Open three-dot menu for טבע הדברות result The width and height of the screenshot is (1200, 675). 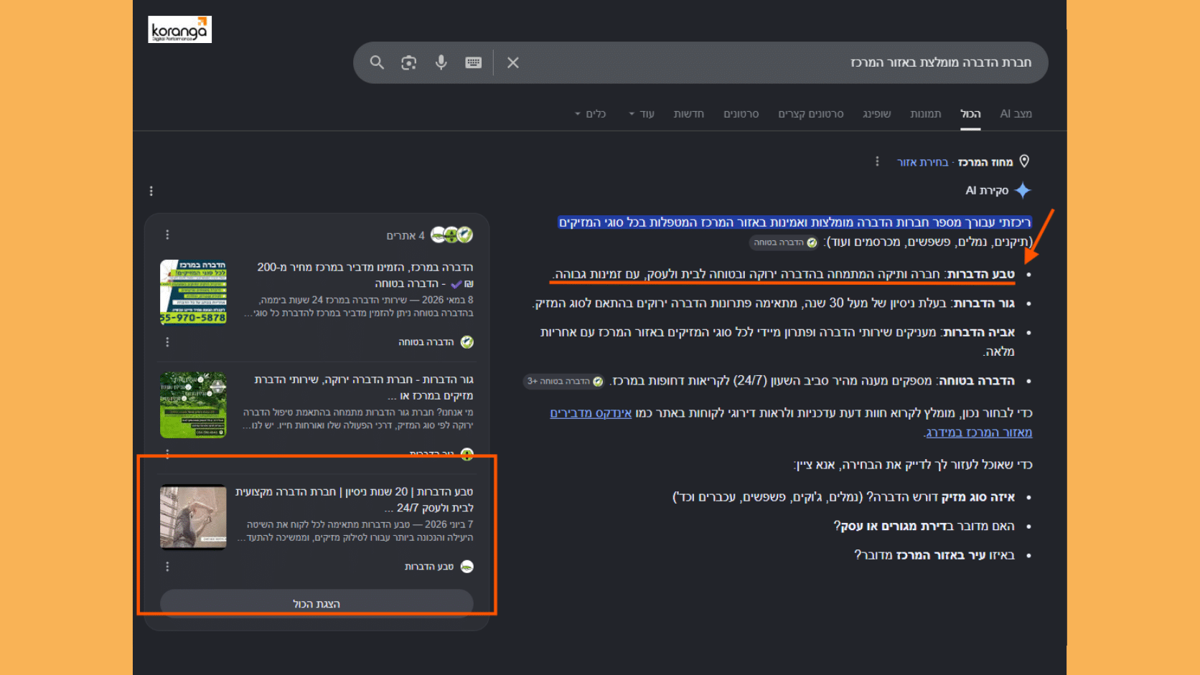pos(167,567)
